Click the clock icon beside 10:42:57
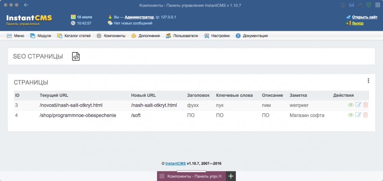Image resolution: width=383 pixels, height=181 pixels. pos(73,23)
